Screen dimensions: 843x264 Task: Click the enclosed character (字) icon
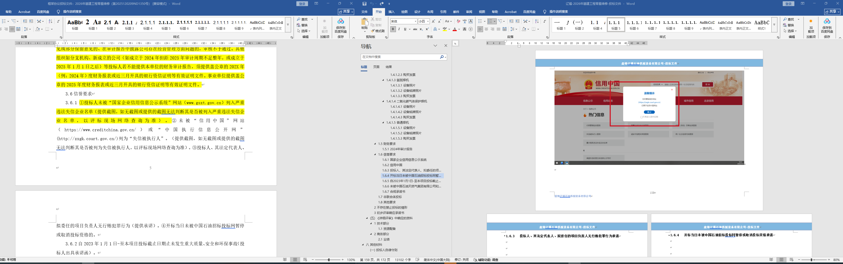(471, 29)
